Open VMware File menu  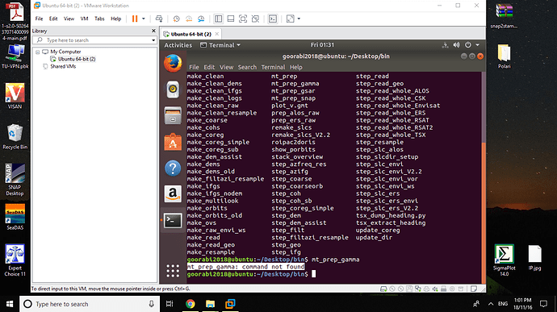click(39, 19)
